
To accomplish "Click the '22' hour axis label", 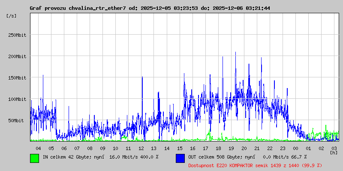I will 270,148.
